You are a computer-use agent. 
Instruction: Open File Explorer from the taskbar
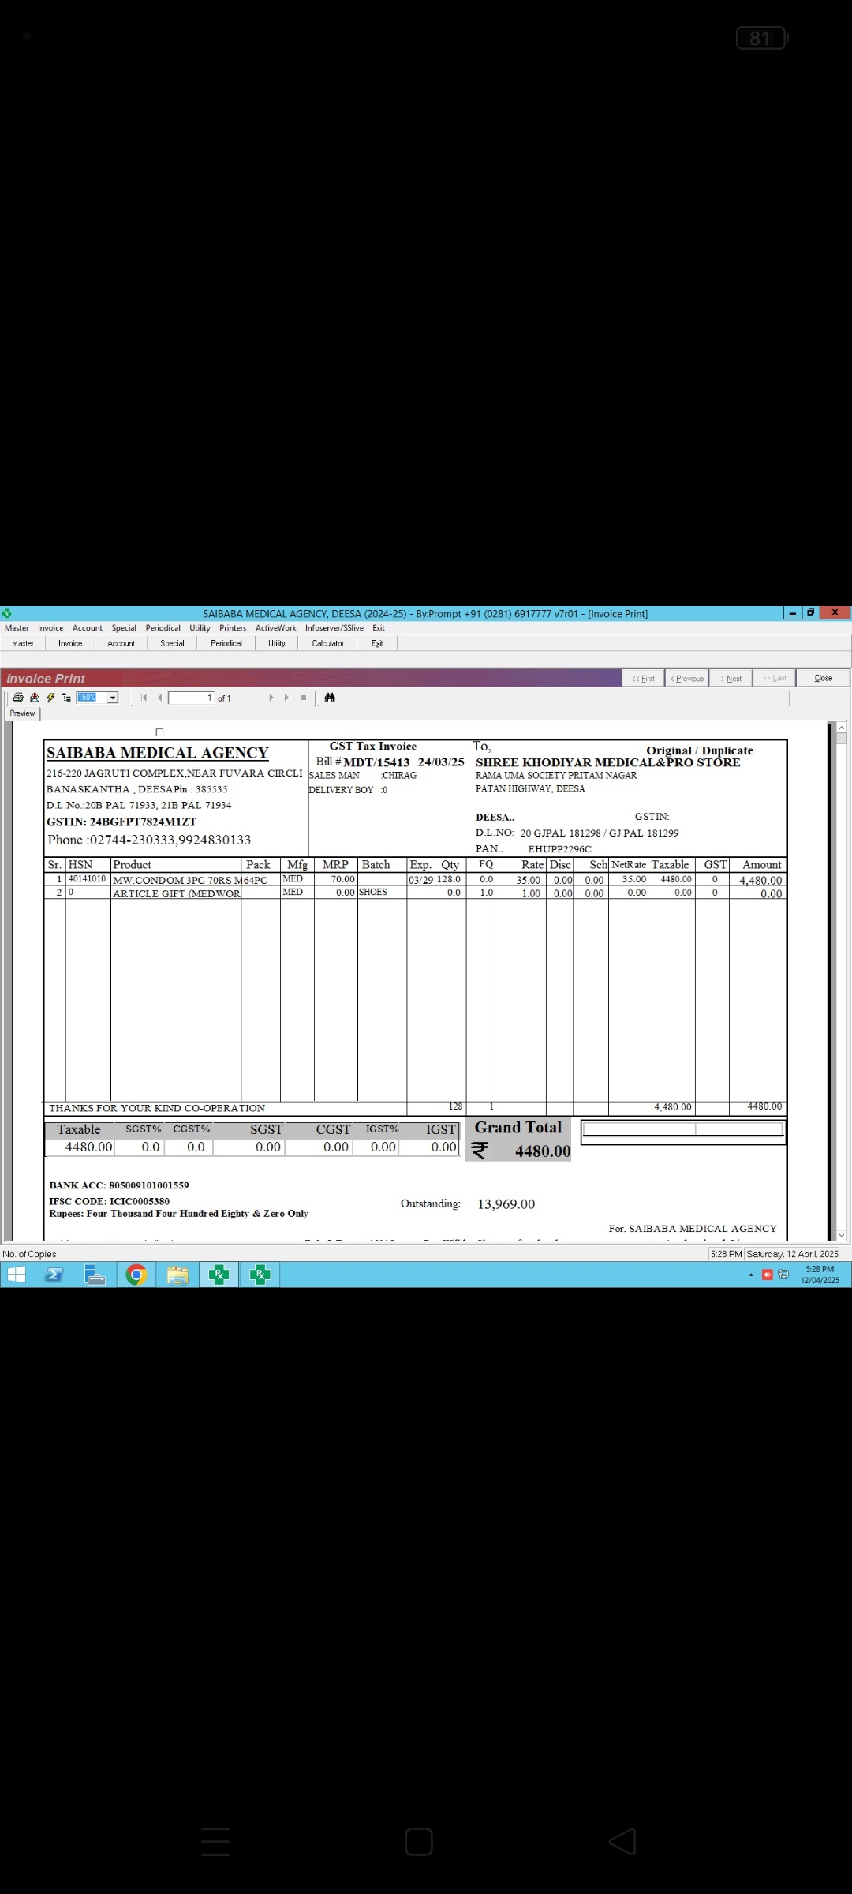177,1275
